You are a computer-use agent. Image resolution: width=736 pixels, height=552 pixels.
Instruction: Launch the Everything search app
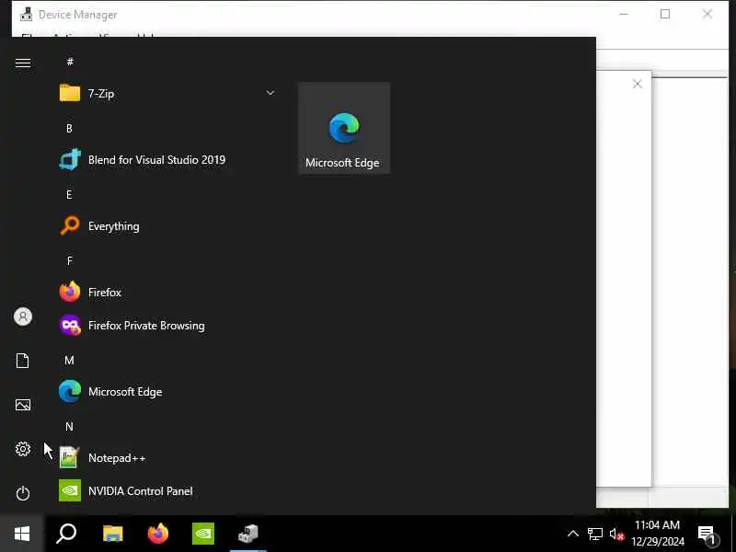(167, 226)
